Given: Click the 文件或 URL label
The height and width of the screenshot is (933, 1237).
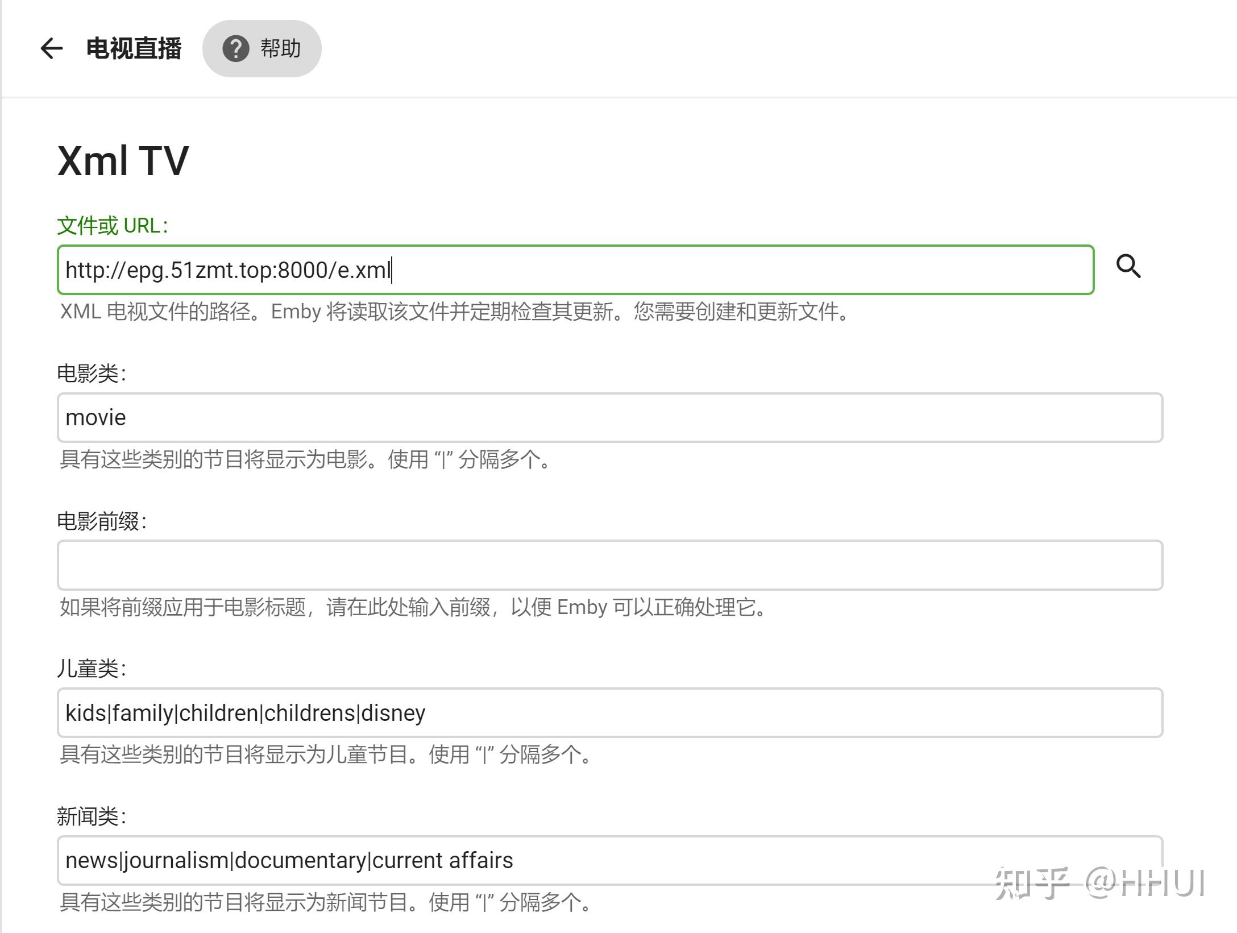Looking at the screenshot, I should point(112,226).
